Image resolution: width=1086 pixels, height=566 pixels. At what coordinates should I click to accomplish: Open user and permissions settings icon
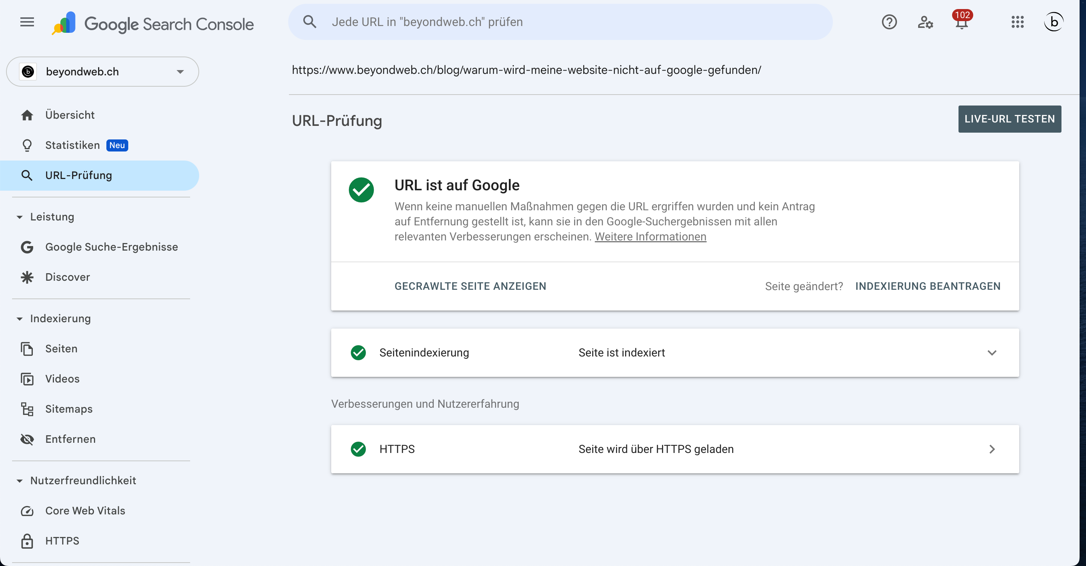point(925,22)
